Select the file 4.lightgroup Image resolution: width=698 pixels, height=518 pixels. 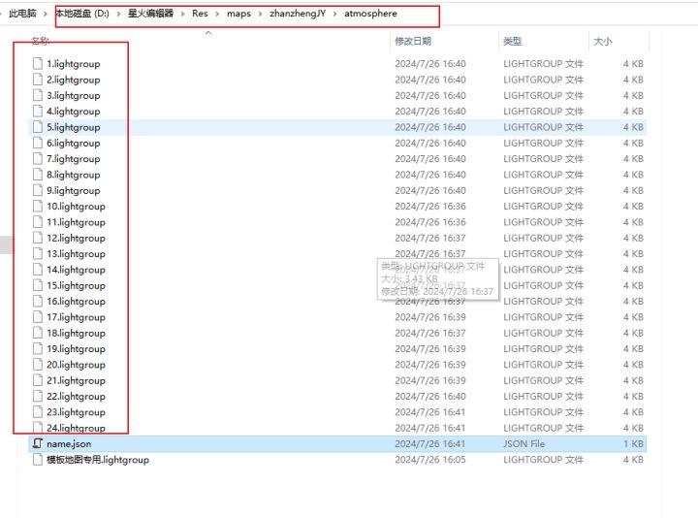tap(74, 112)
